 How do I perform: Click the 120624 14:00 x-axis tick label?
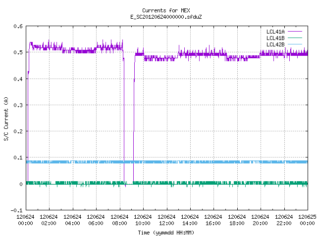coord(190,220)
